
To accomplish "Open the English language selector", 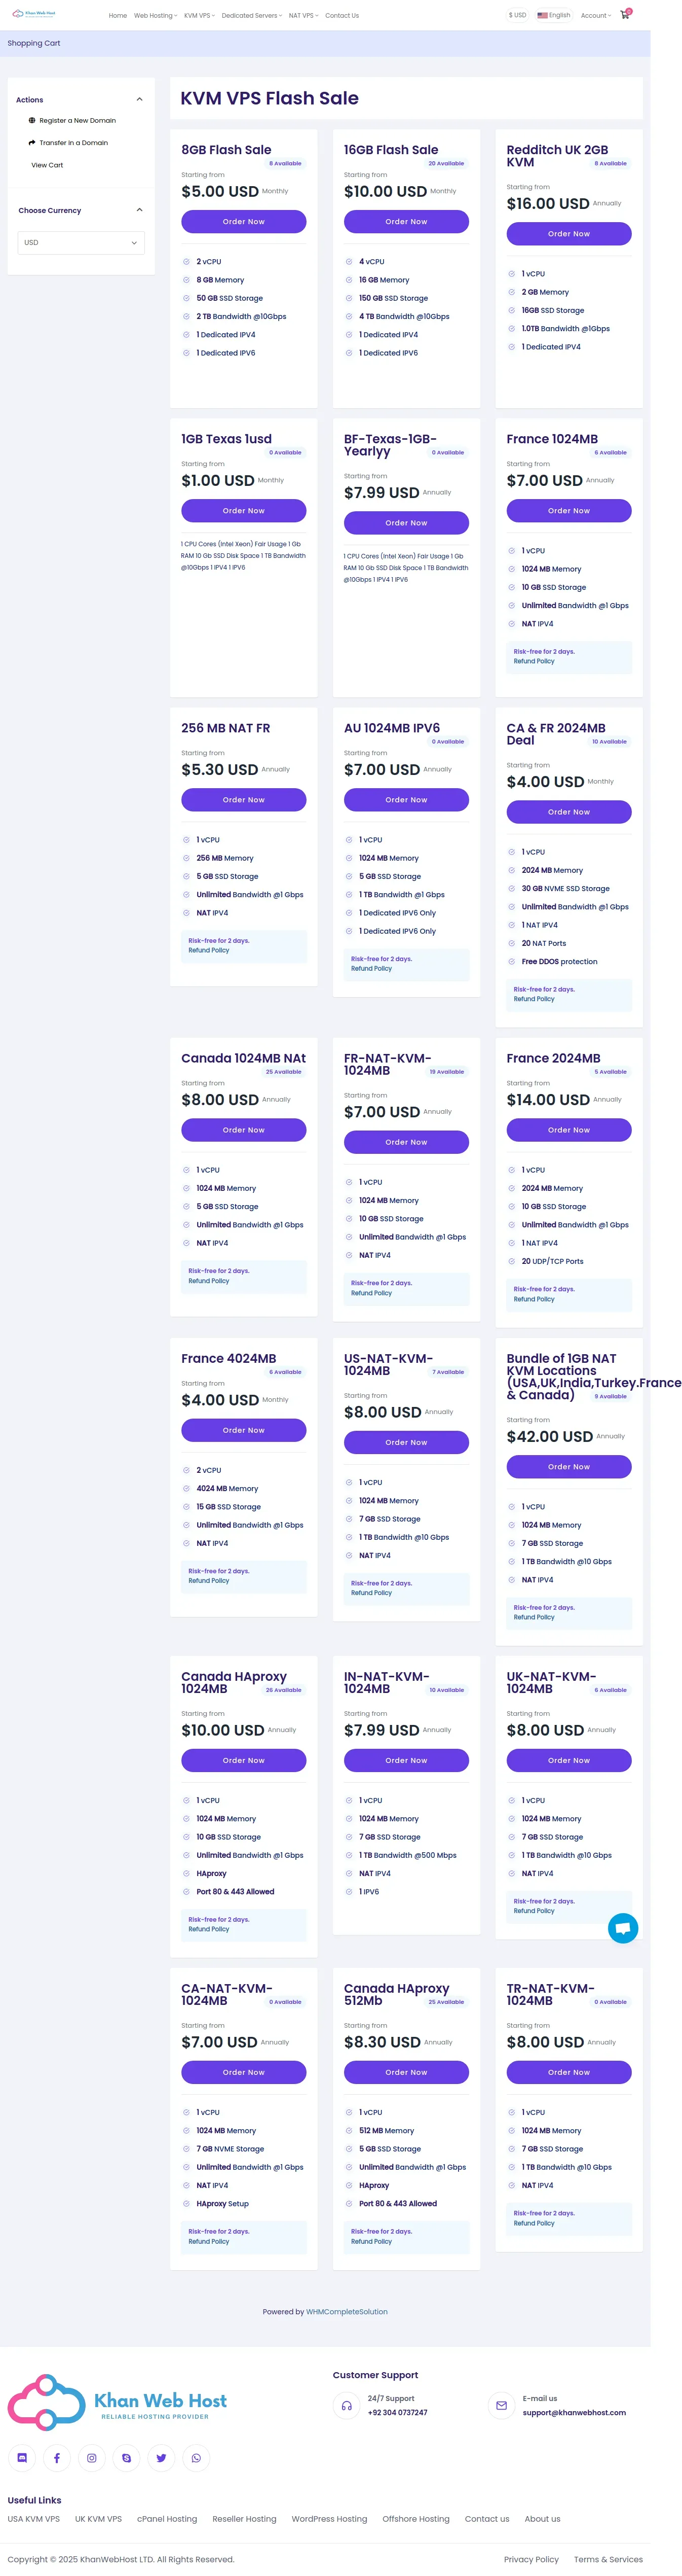I will pos(554,16).
